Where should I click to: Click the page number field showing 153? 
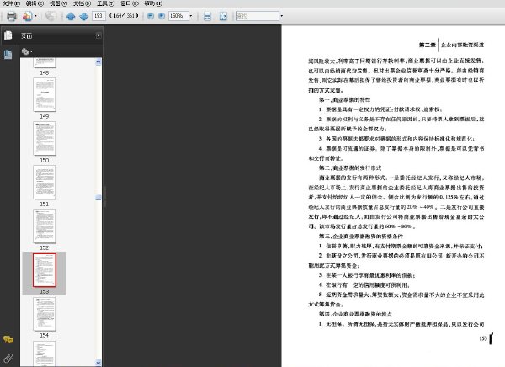click(98, 16)
